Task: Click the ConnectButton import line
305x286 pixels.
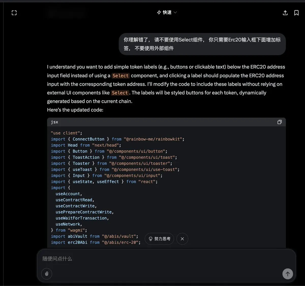Action: pos(117,139)
